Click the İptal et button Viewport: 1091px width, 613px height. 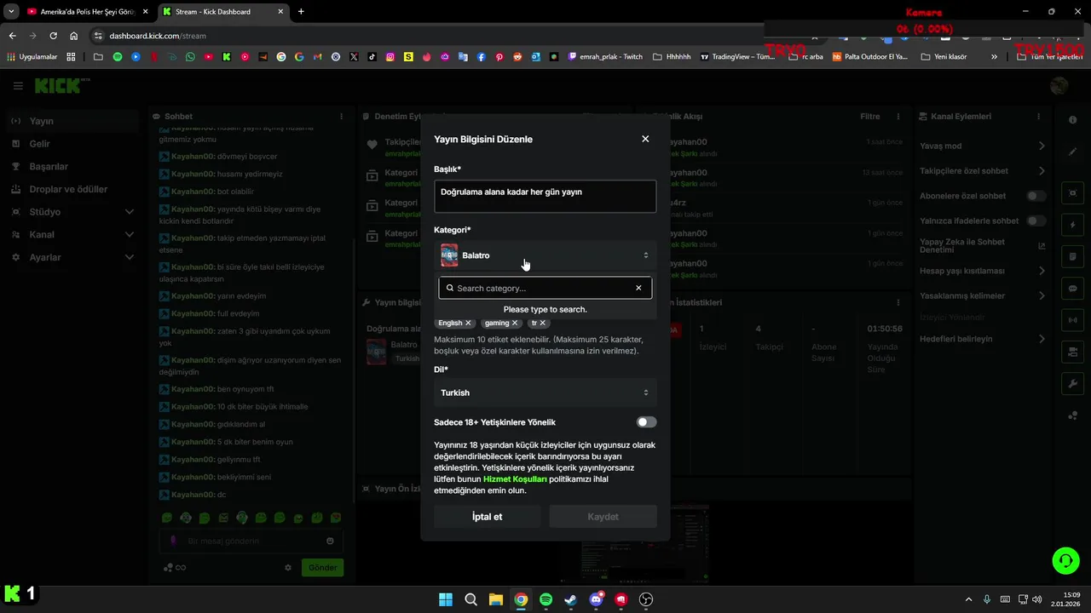coord(488,517)
